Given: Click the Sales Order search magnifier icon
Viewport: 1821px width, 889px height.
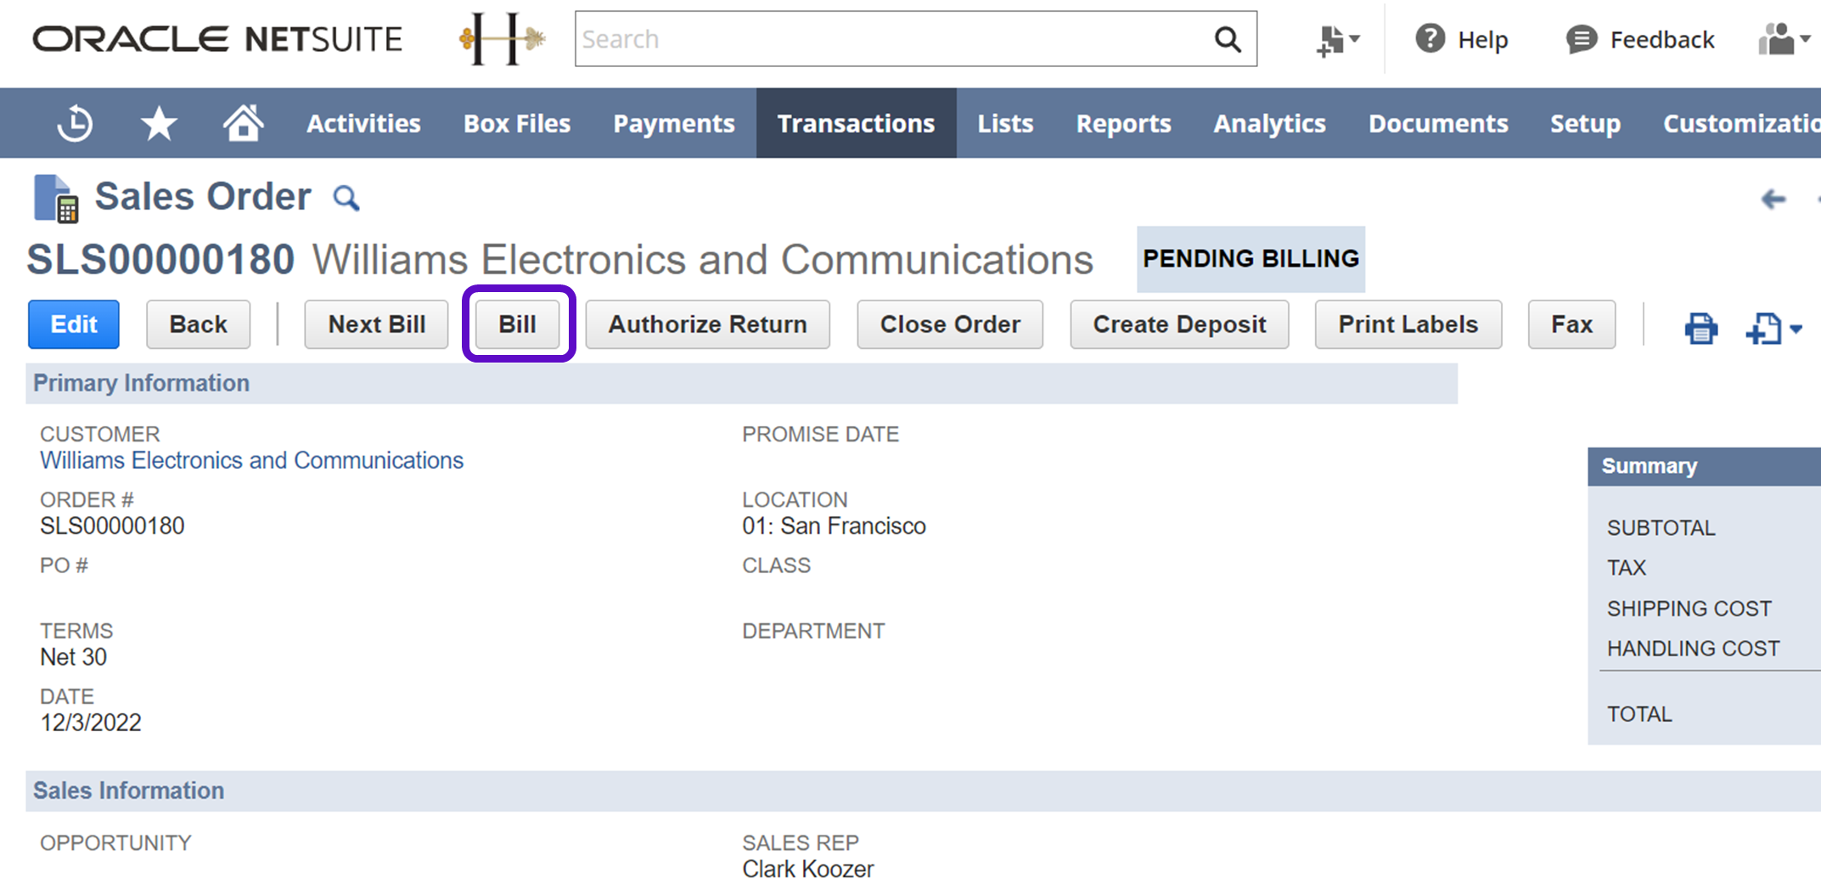Looking at the screenshot, I should (346, 199).
